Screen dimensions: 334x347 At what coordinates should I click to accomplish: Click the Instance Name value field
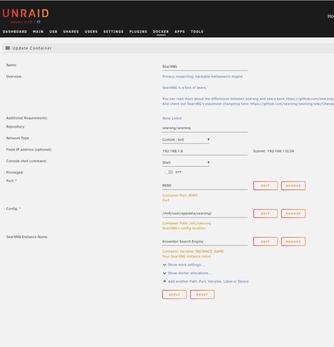[205, 242]
